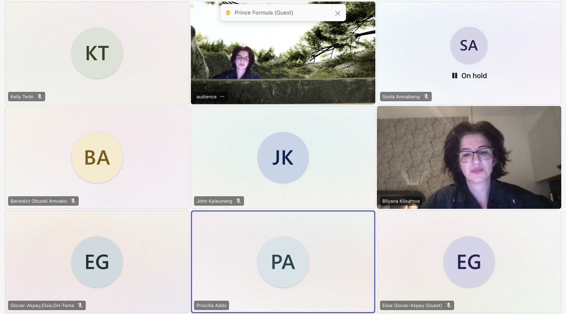Image resolution: width=566 pixels, height=314 pixels.
Task: Open more options on audience tile
Action: 222,97
